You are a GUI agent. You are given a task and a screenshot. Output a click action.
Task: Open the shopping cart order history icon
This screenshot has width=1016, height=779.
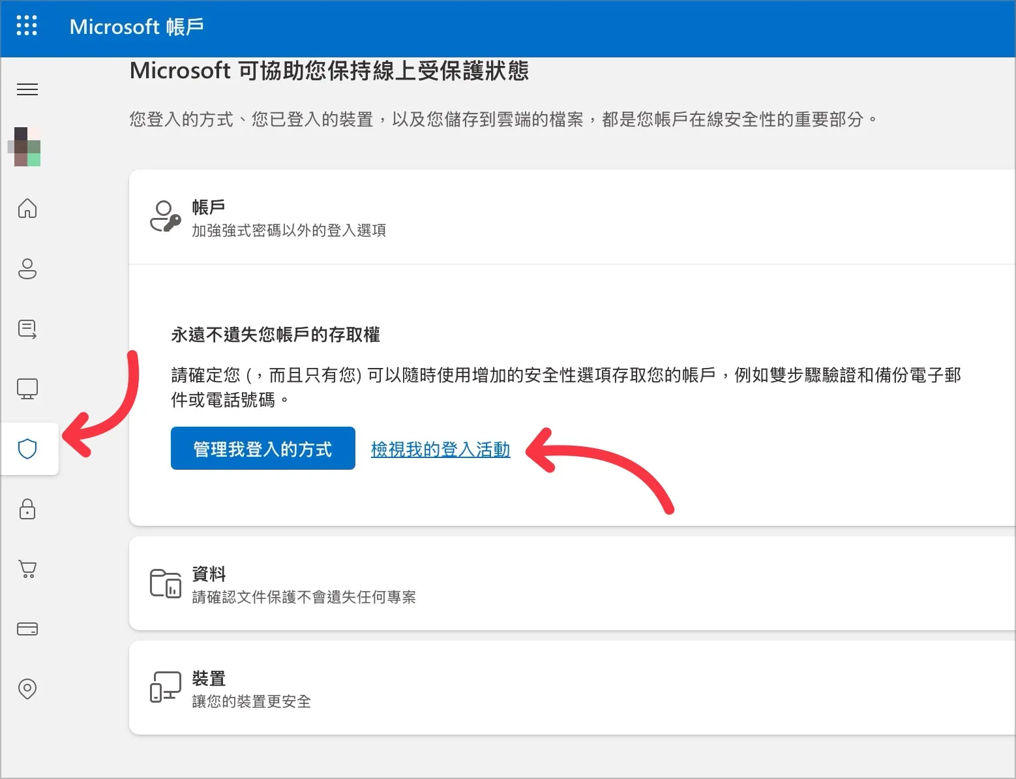click(27, 569)
